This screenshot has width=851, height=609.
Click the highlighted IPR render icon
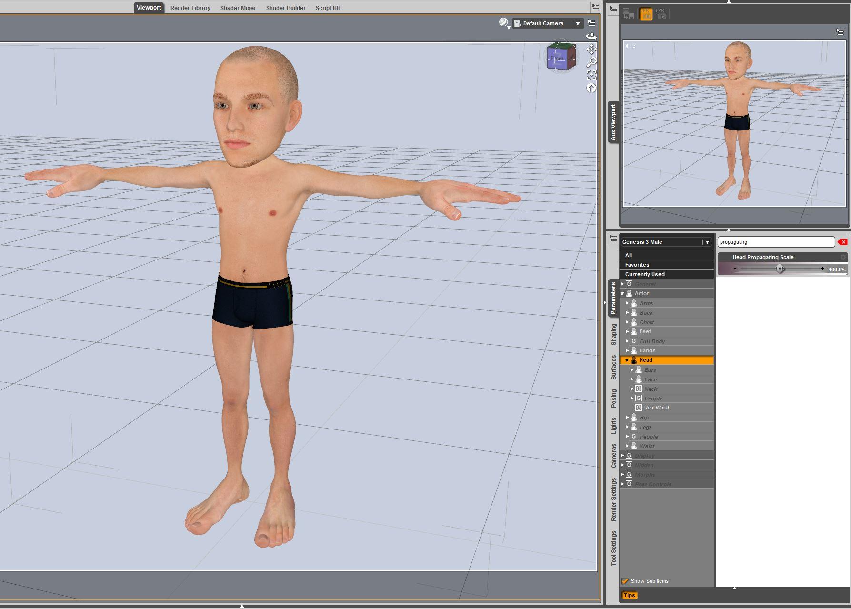pyautogui.click(x=646, y=14)
